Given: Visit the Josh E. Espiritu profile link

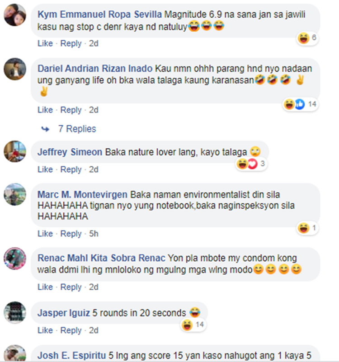Looking at the screenshot, I should [x=71, y=355].
